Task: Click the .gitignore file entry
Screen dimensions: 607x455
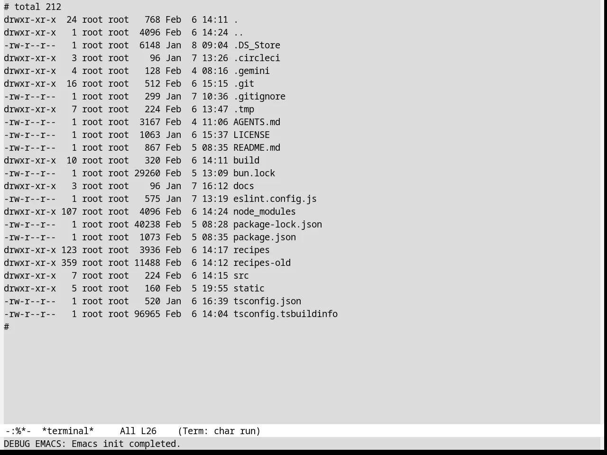Action: coord(259,97)
